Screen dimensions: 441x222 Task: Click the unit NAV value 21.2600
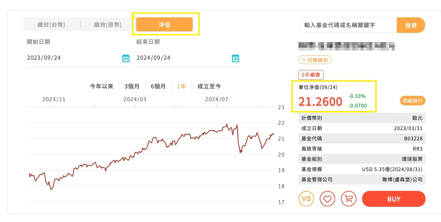click(320, 102)
